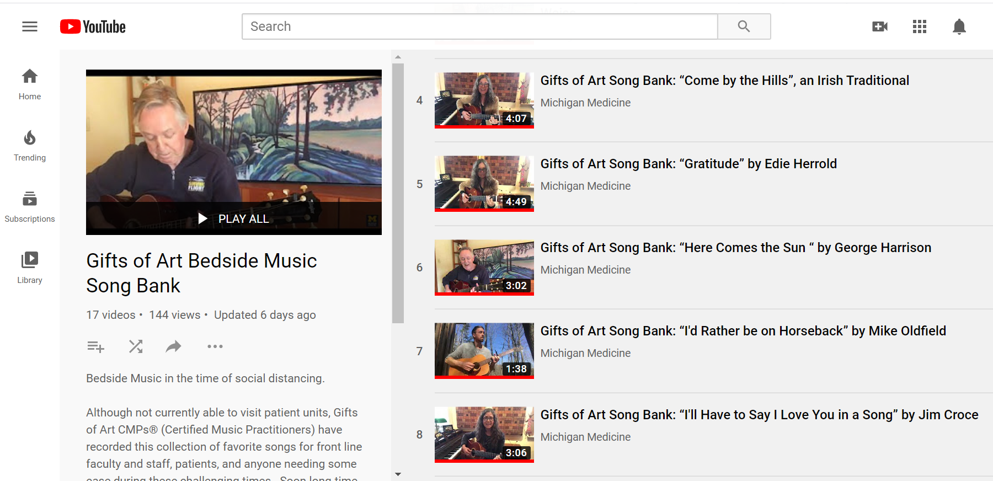Open the playlist three-dot more menu
The image size is (993, 481).
215,346
